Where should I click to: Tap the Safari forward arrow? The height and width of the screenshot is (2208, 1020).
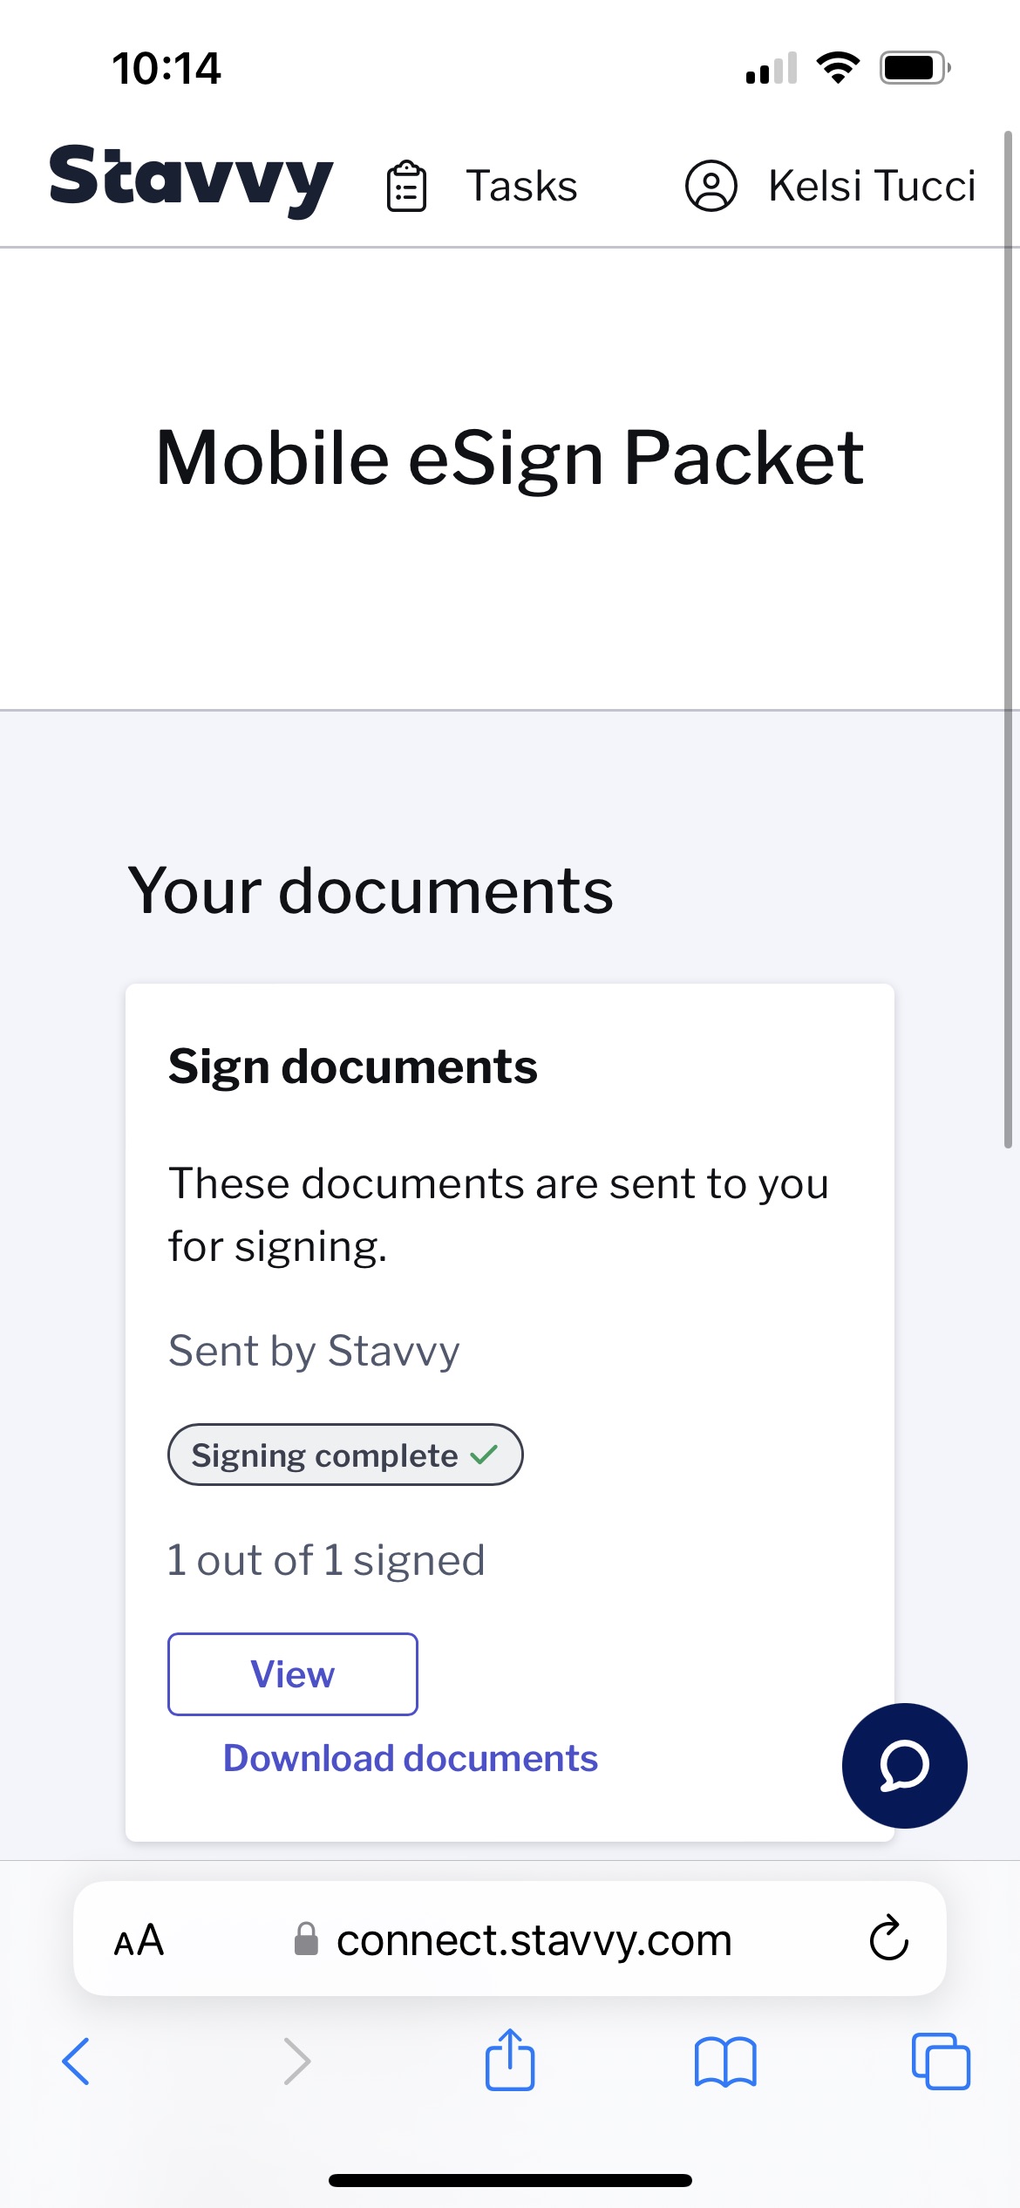[x=297, y=2061]
